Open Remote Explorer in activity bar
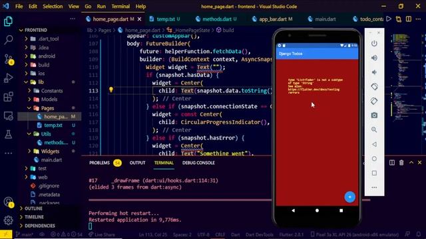 (8, 116)
